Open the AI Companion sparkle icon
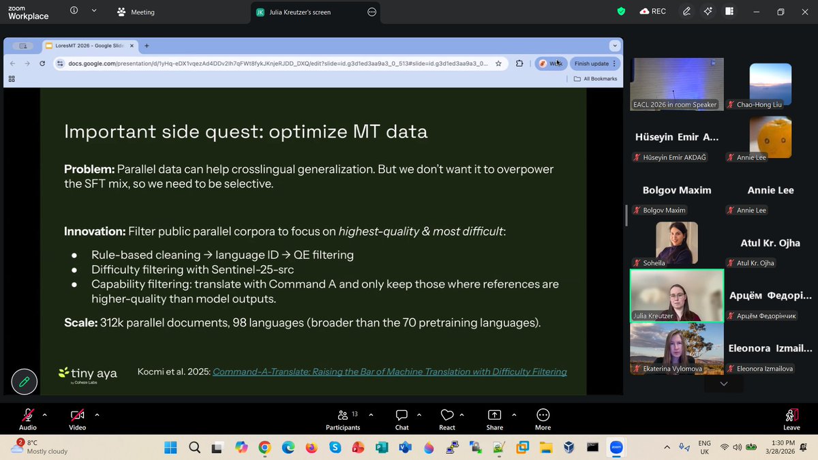Screen dimensions: 818x460 click(x=708, y=12)
